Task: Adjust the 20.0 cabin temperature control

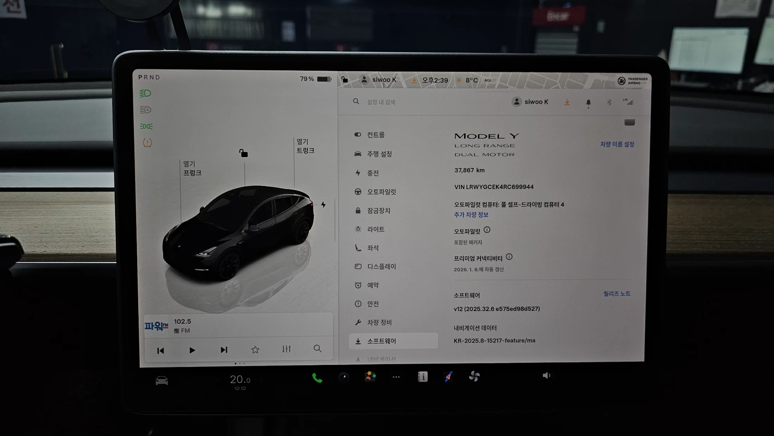Action: click(240, 380)
